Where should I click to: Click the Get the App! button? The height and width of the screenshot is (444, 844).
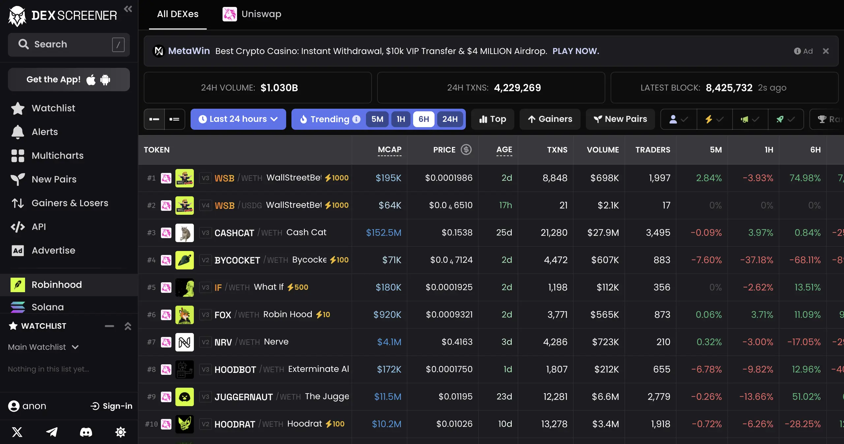coord(69,79)
